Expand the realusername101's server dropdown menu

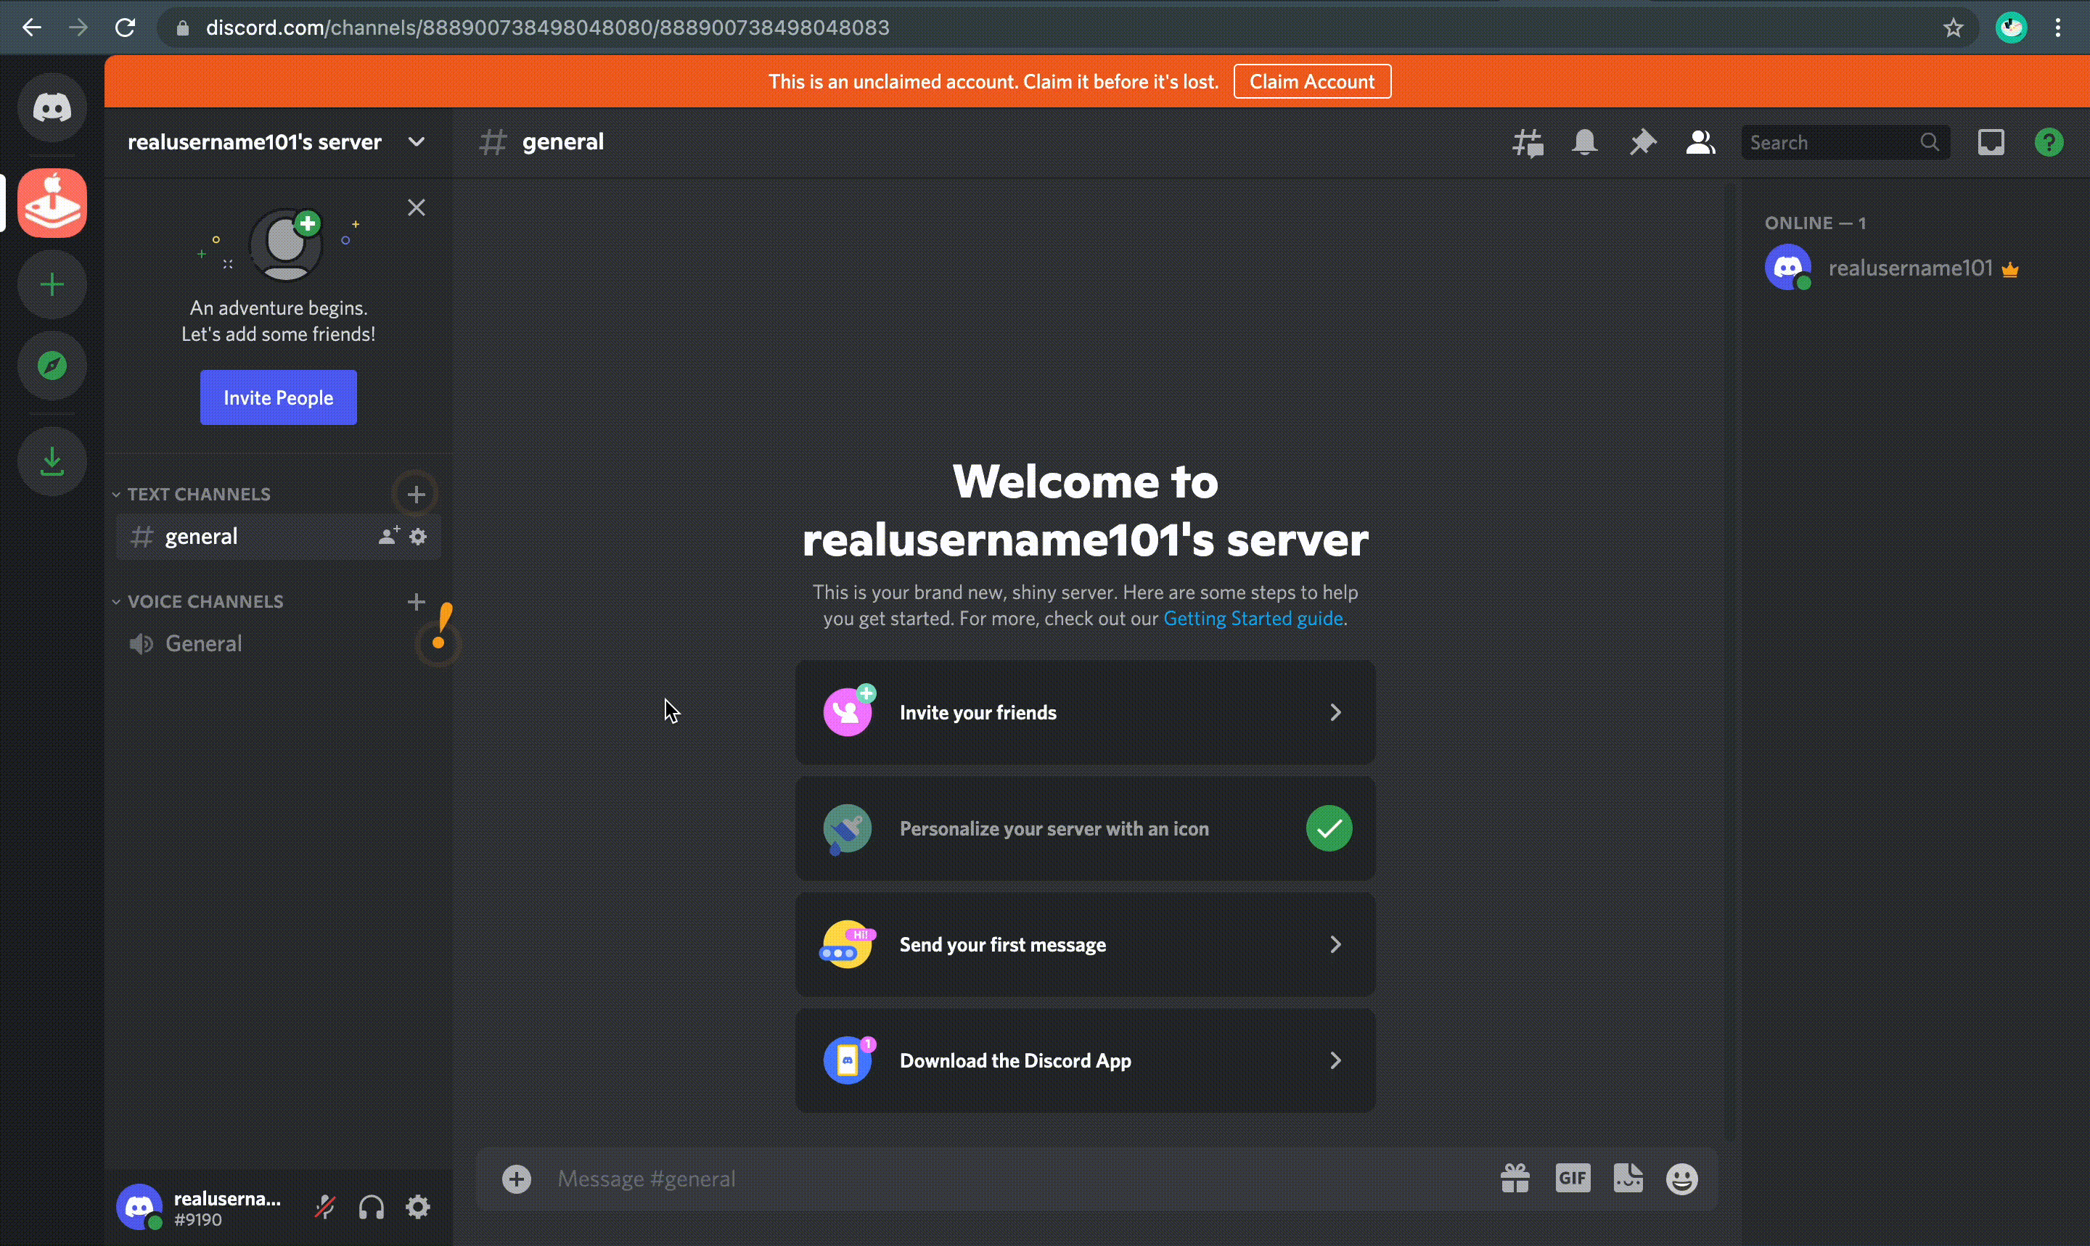416,142
